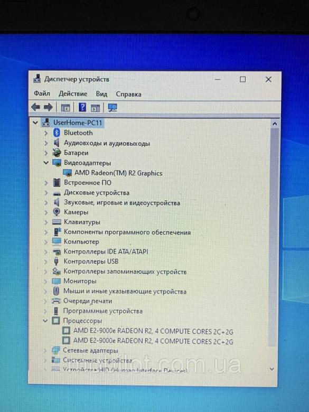Image resolution: width=309 pixels, height=412 pixels.
Task: Click the scan hardware monitor toolbar icon
Action: 113,107
